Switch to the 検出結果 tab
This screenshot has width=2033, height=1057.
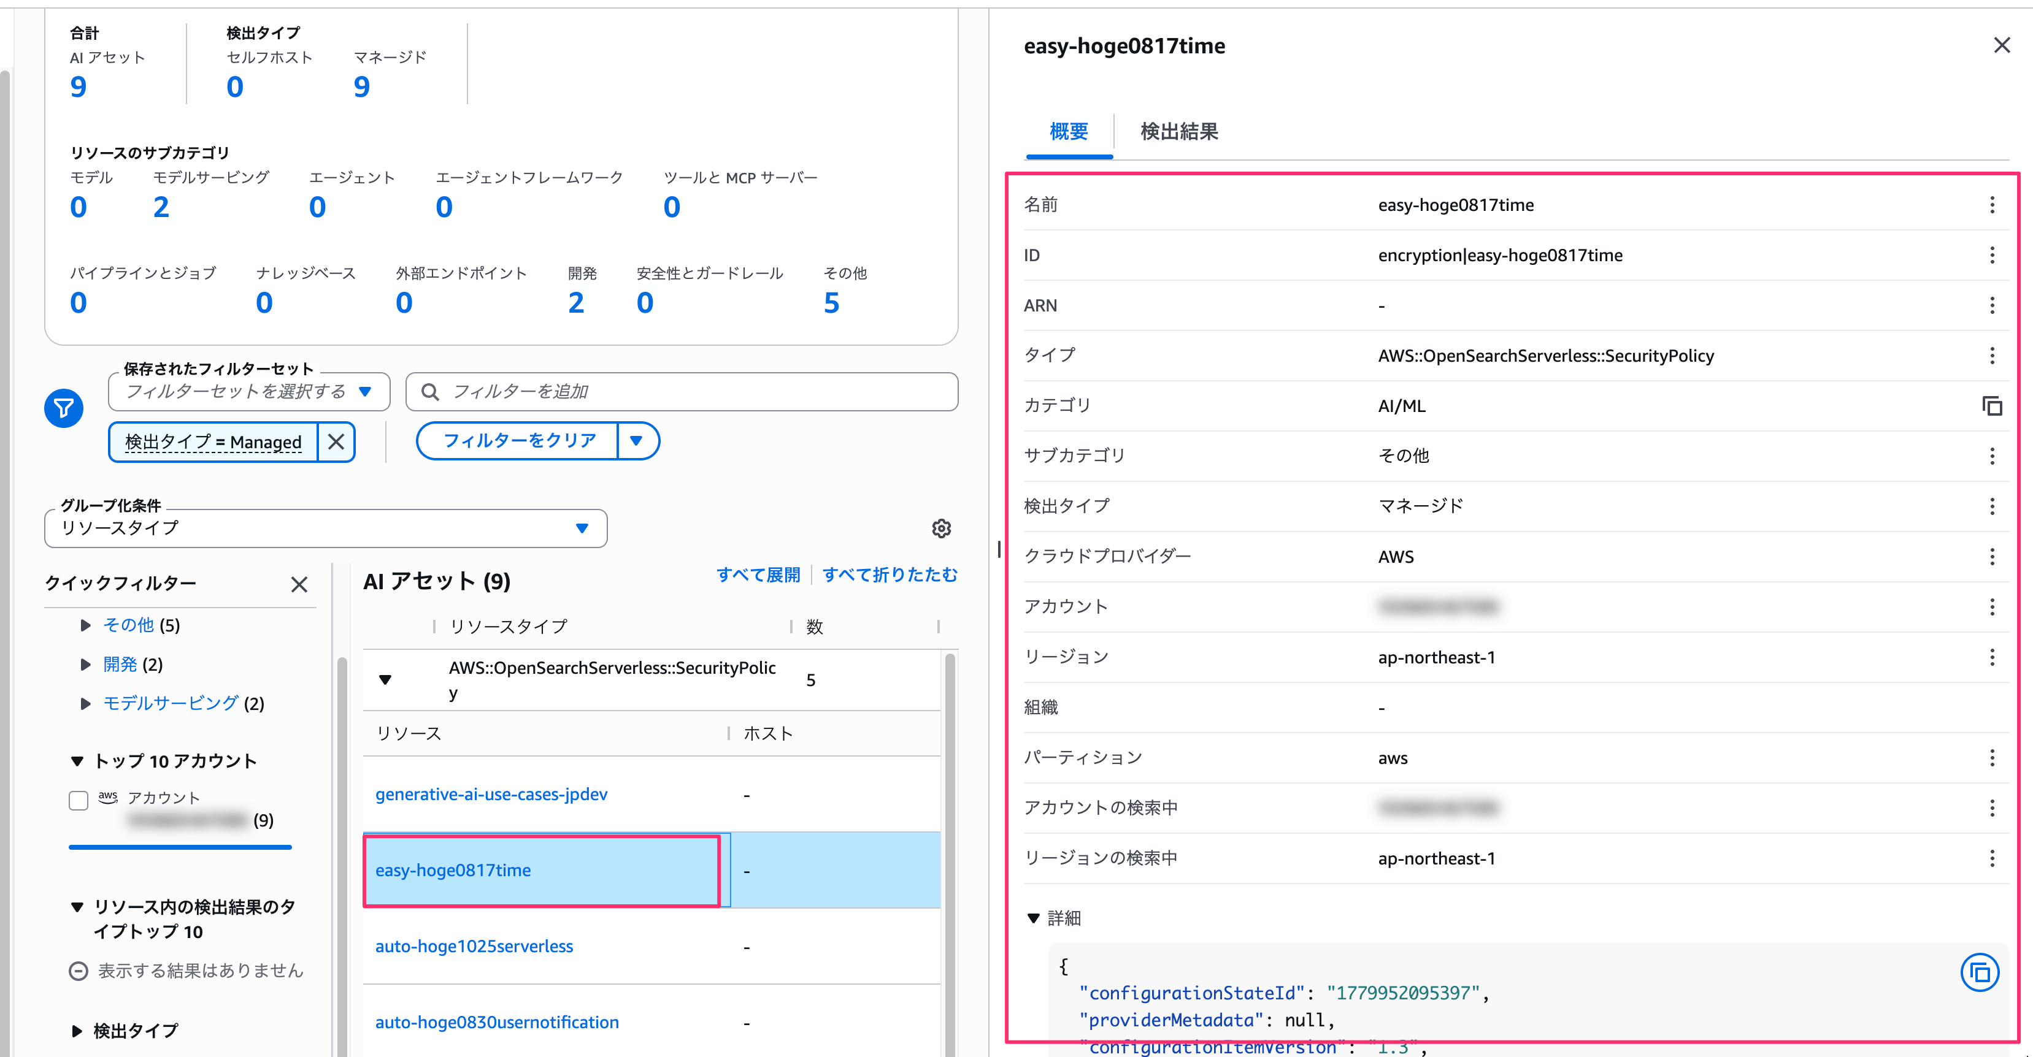pos(1179,132)
